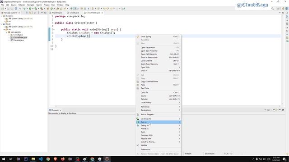Open the Refactor menu in menu bar
This screenshot has height=162, width=289.
pyautogui.click(x=22, y=5)
